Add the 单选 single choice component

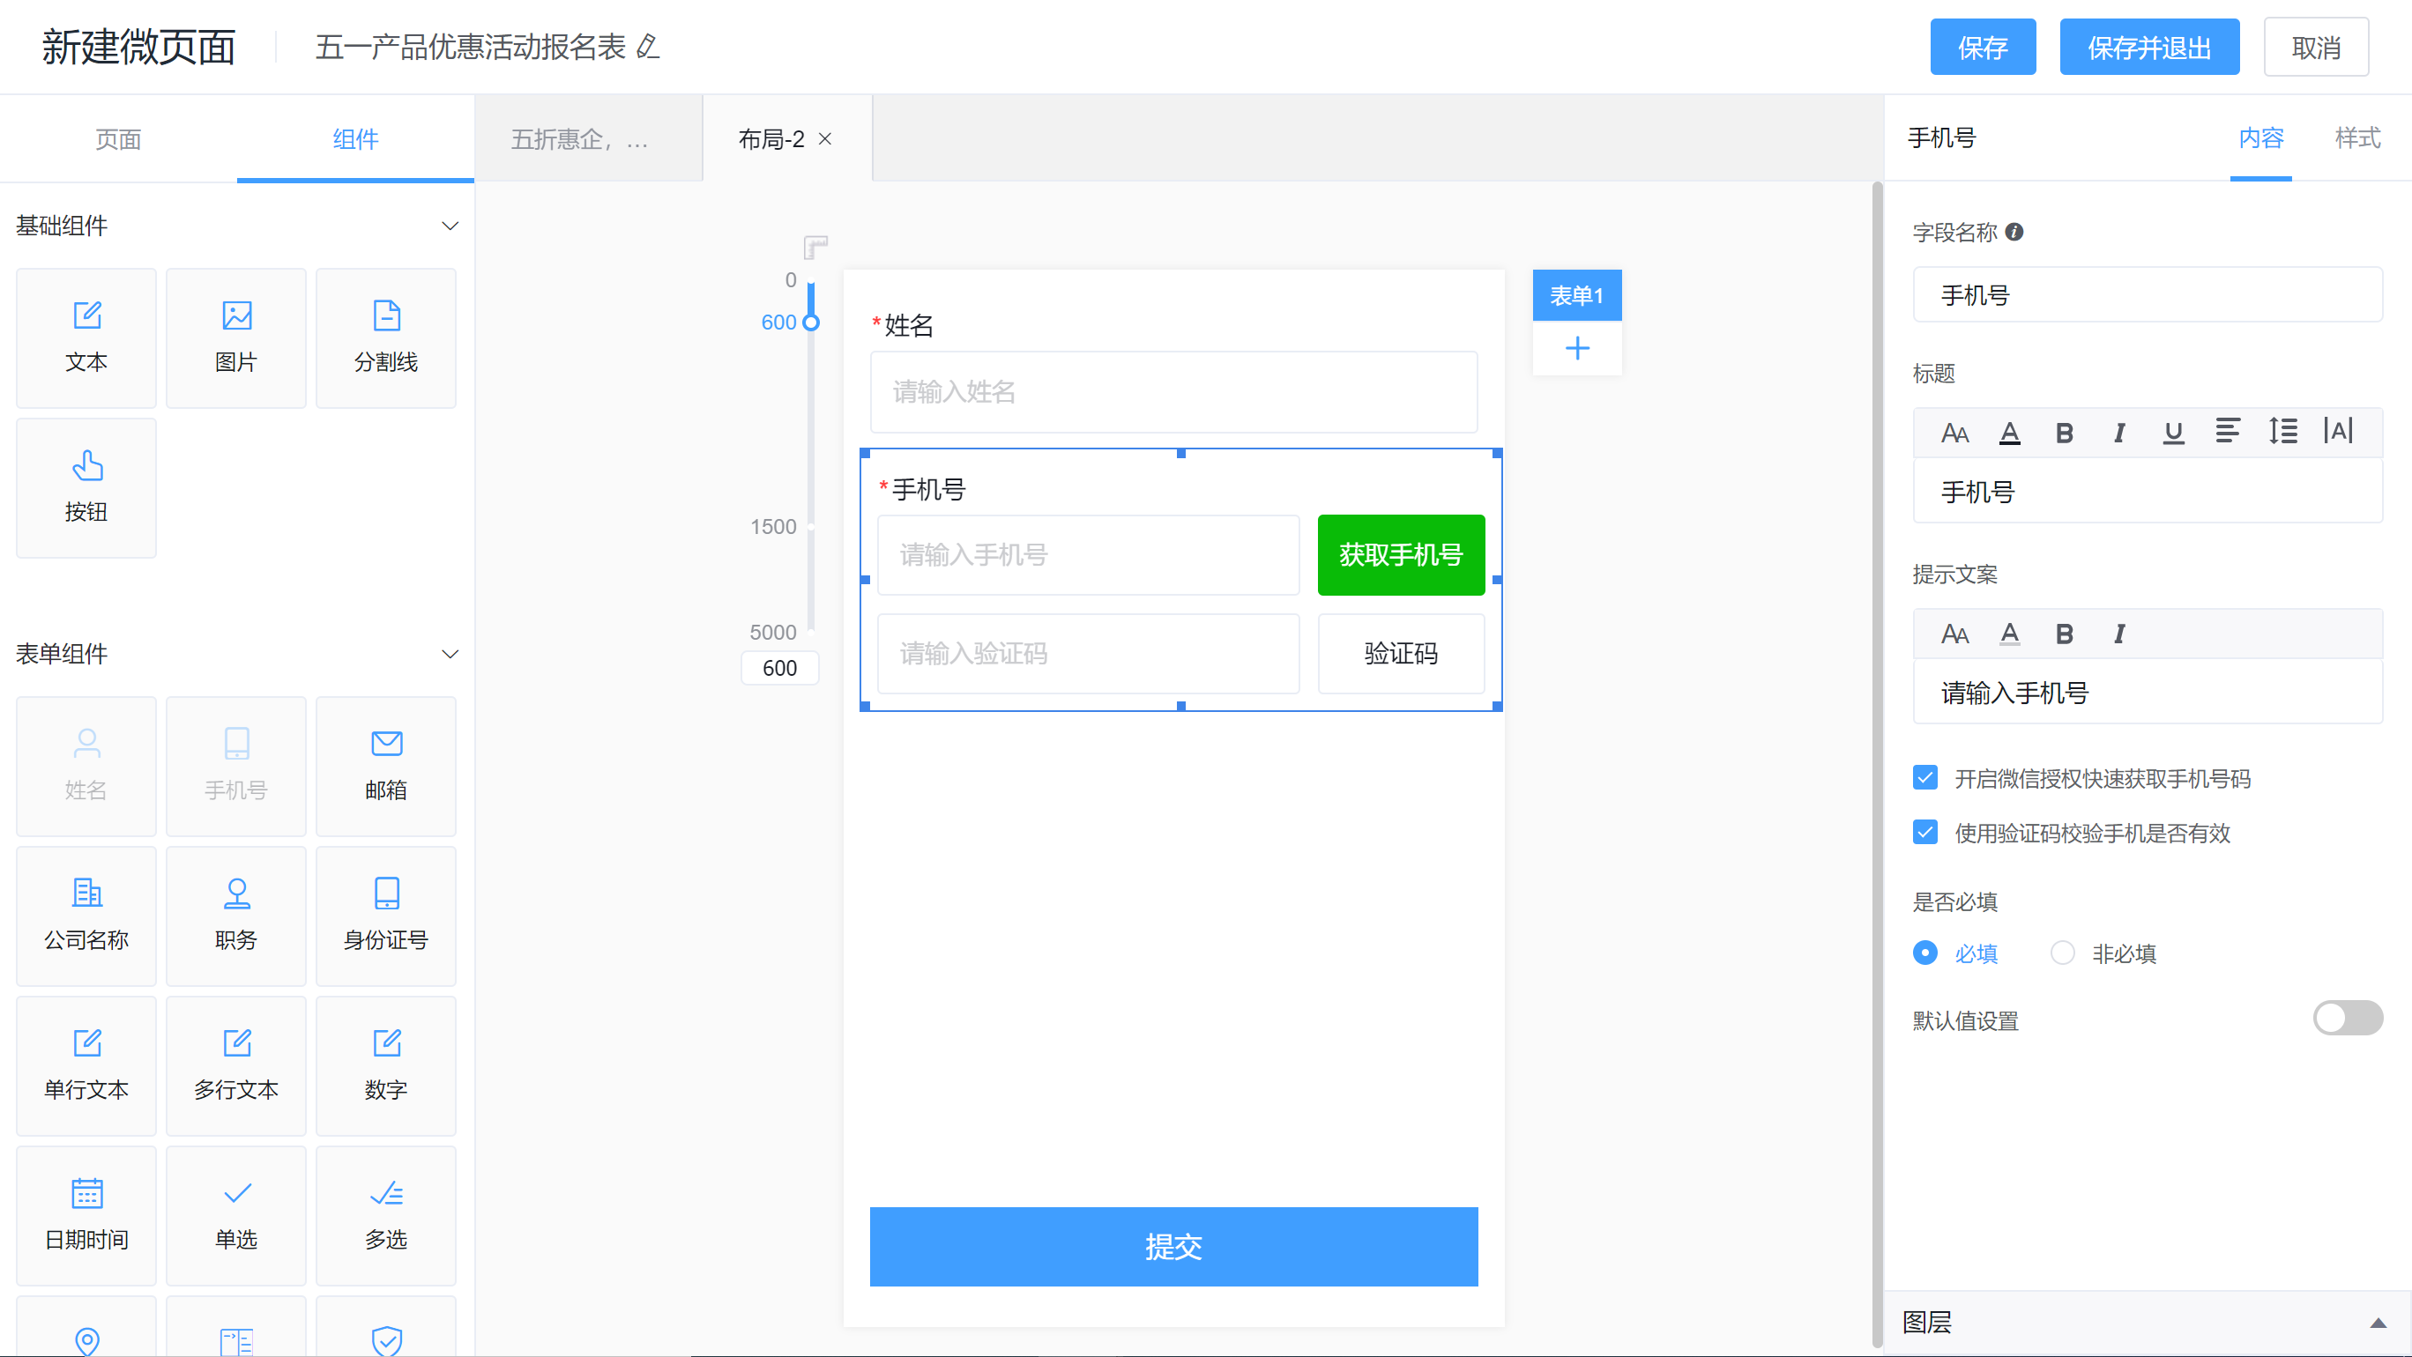[x=236, y=1215]
